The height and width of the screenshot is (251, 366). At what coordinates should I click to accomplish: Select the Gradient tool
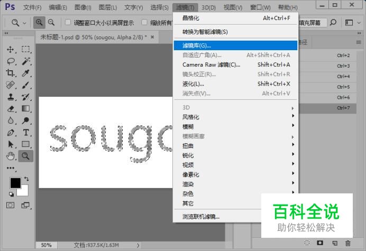[x=26, y=109]
